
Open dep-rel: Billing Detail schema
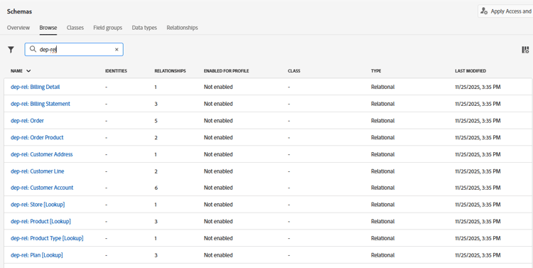36,87
